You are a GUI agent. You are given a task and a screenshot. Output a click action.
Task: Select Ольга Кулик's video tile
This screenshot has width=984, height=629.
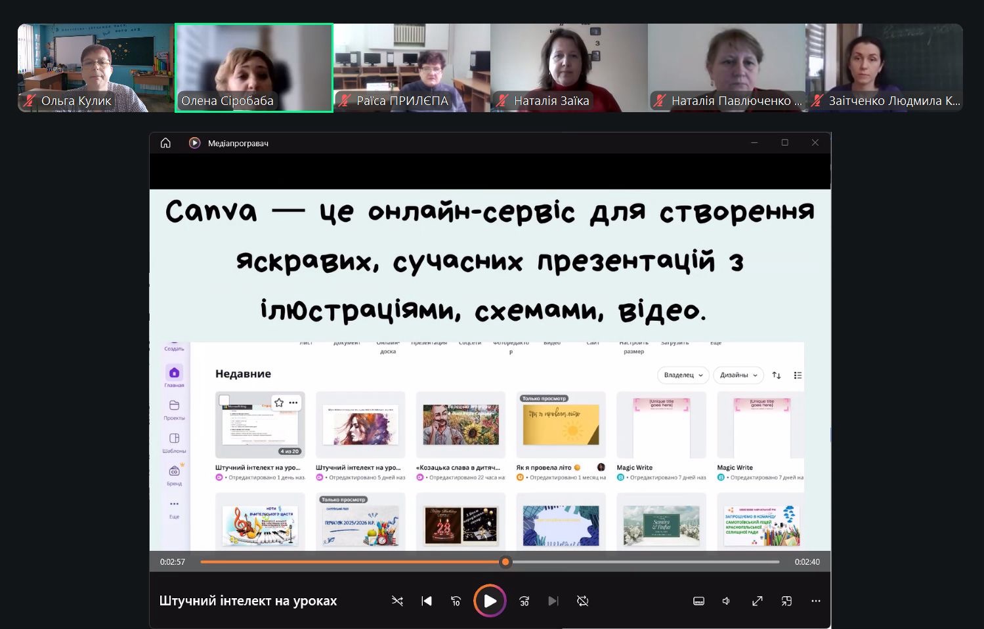96,68
